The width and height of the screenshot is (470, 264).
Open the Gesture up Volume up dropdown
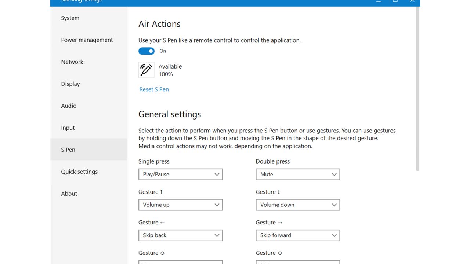pos(180,205)
